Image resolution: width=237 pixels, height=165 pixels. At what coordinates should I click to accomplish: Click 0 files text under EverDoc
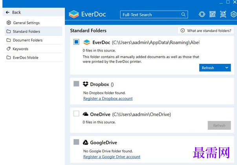tap(99, 50)
